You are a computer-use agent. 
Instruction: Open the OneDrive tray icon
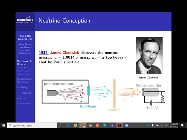pos(148,125)
